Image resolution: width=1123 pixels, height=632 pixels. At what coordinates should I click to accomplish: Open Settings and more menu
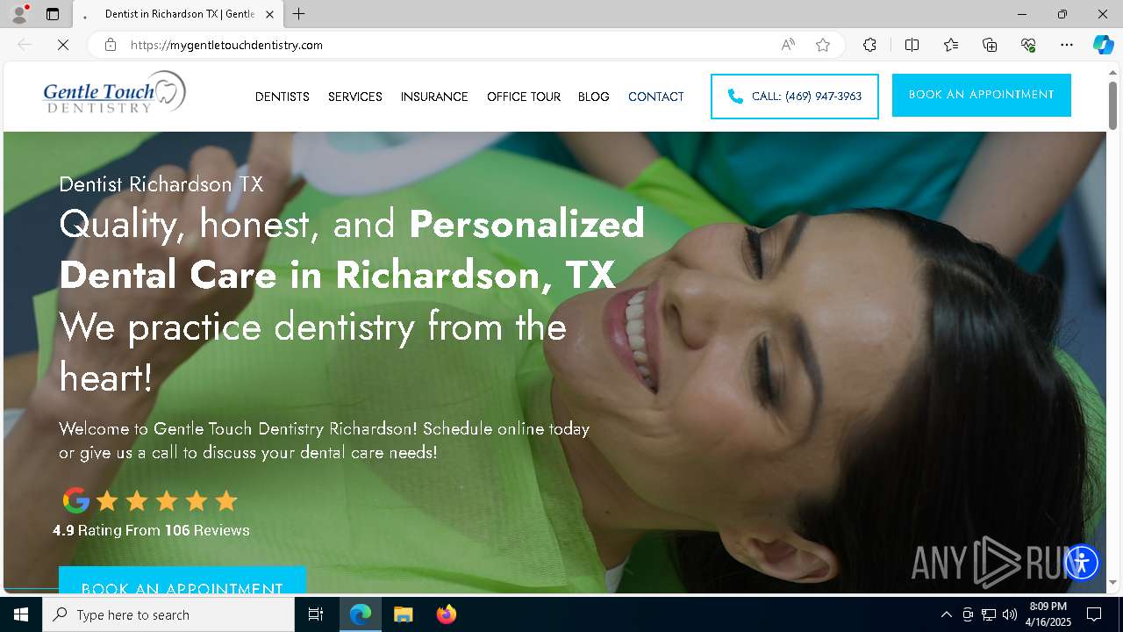tap(1067, 45)
